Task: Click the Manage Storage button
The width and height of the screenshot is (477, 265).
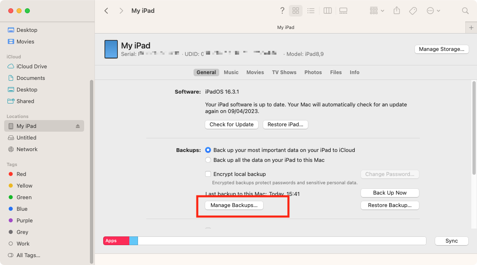Action: coord(442,49)
